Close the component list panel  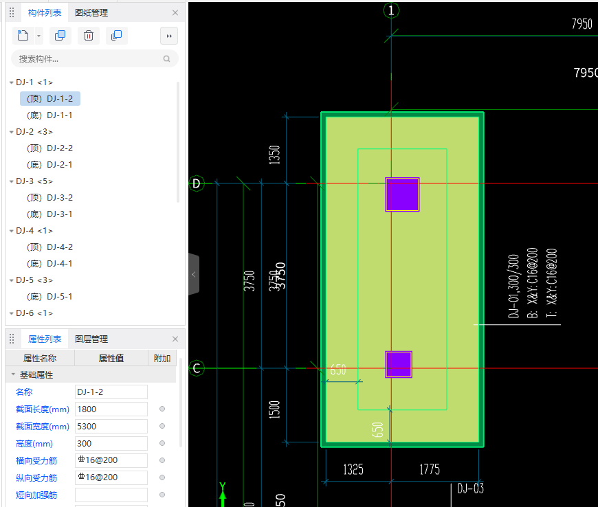(175, 12)
